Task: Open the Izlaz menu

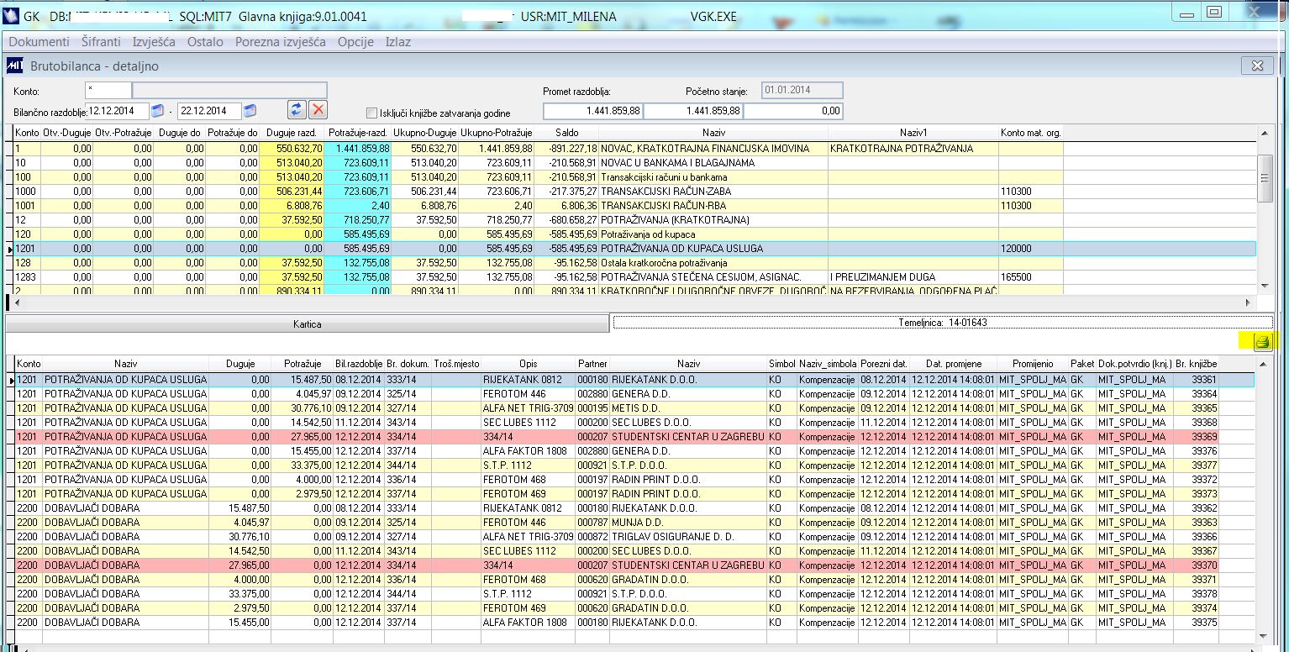Action: pyautogui.click(x=398, y=41)
